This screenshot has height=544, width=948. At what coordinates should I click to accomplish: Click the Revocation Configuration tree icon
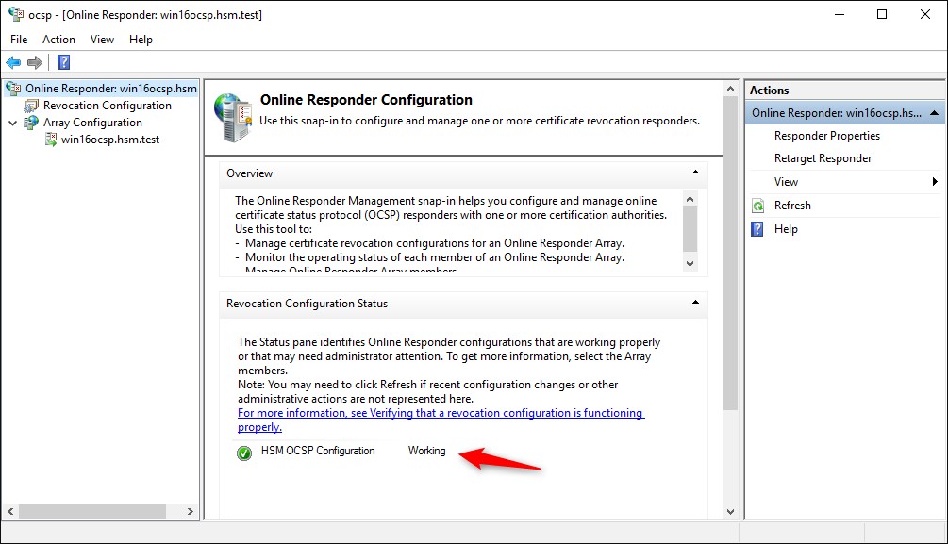coord(31,106)
